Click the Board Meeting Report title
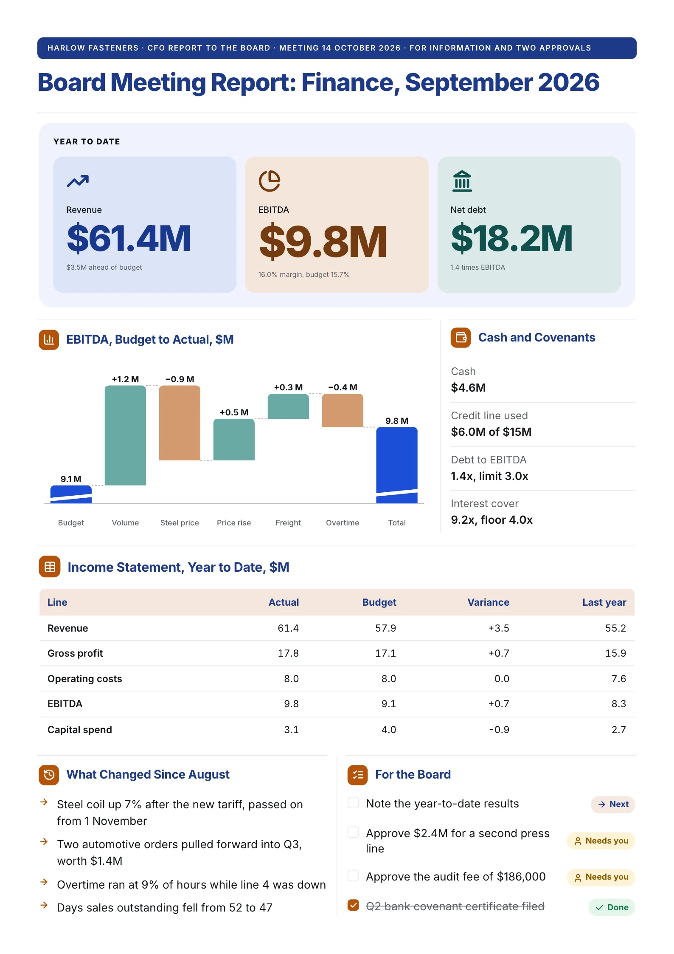The height and width of the screenshot is (954, 674). tap(318, 82)
